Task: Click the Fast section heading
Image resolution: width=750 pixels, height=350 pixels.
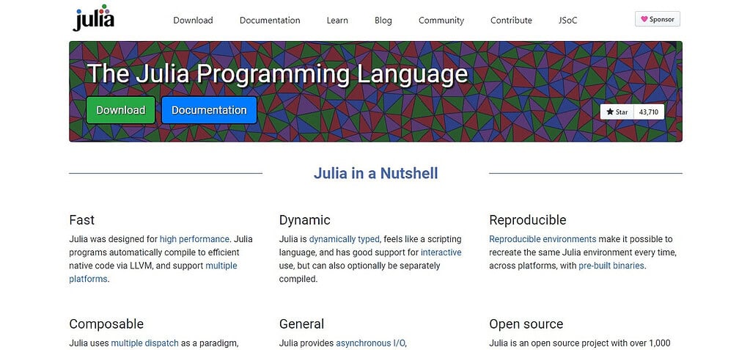Action: pos(82,220)
